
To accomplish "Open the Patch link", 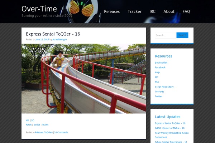I will [x=29, y=125].
